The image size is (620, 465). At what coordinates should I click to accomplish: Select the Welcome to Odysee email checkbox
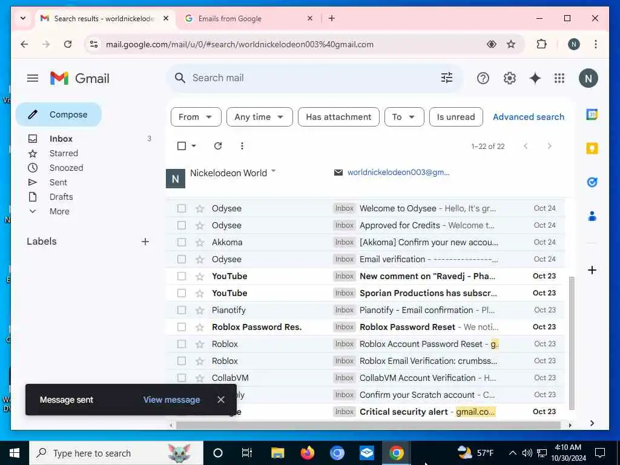(x=182, y=208)
